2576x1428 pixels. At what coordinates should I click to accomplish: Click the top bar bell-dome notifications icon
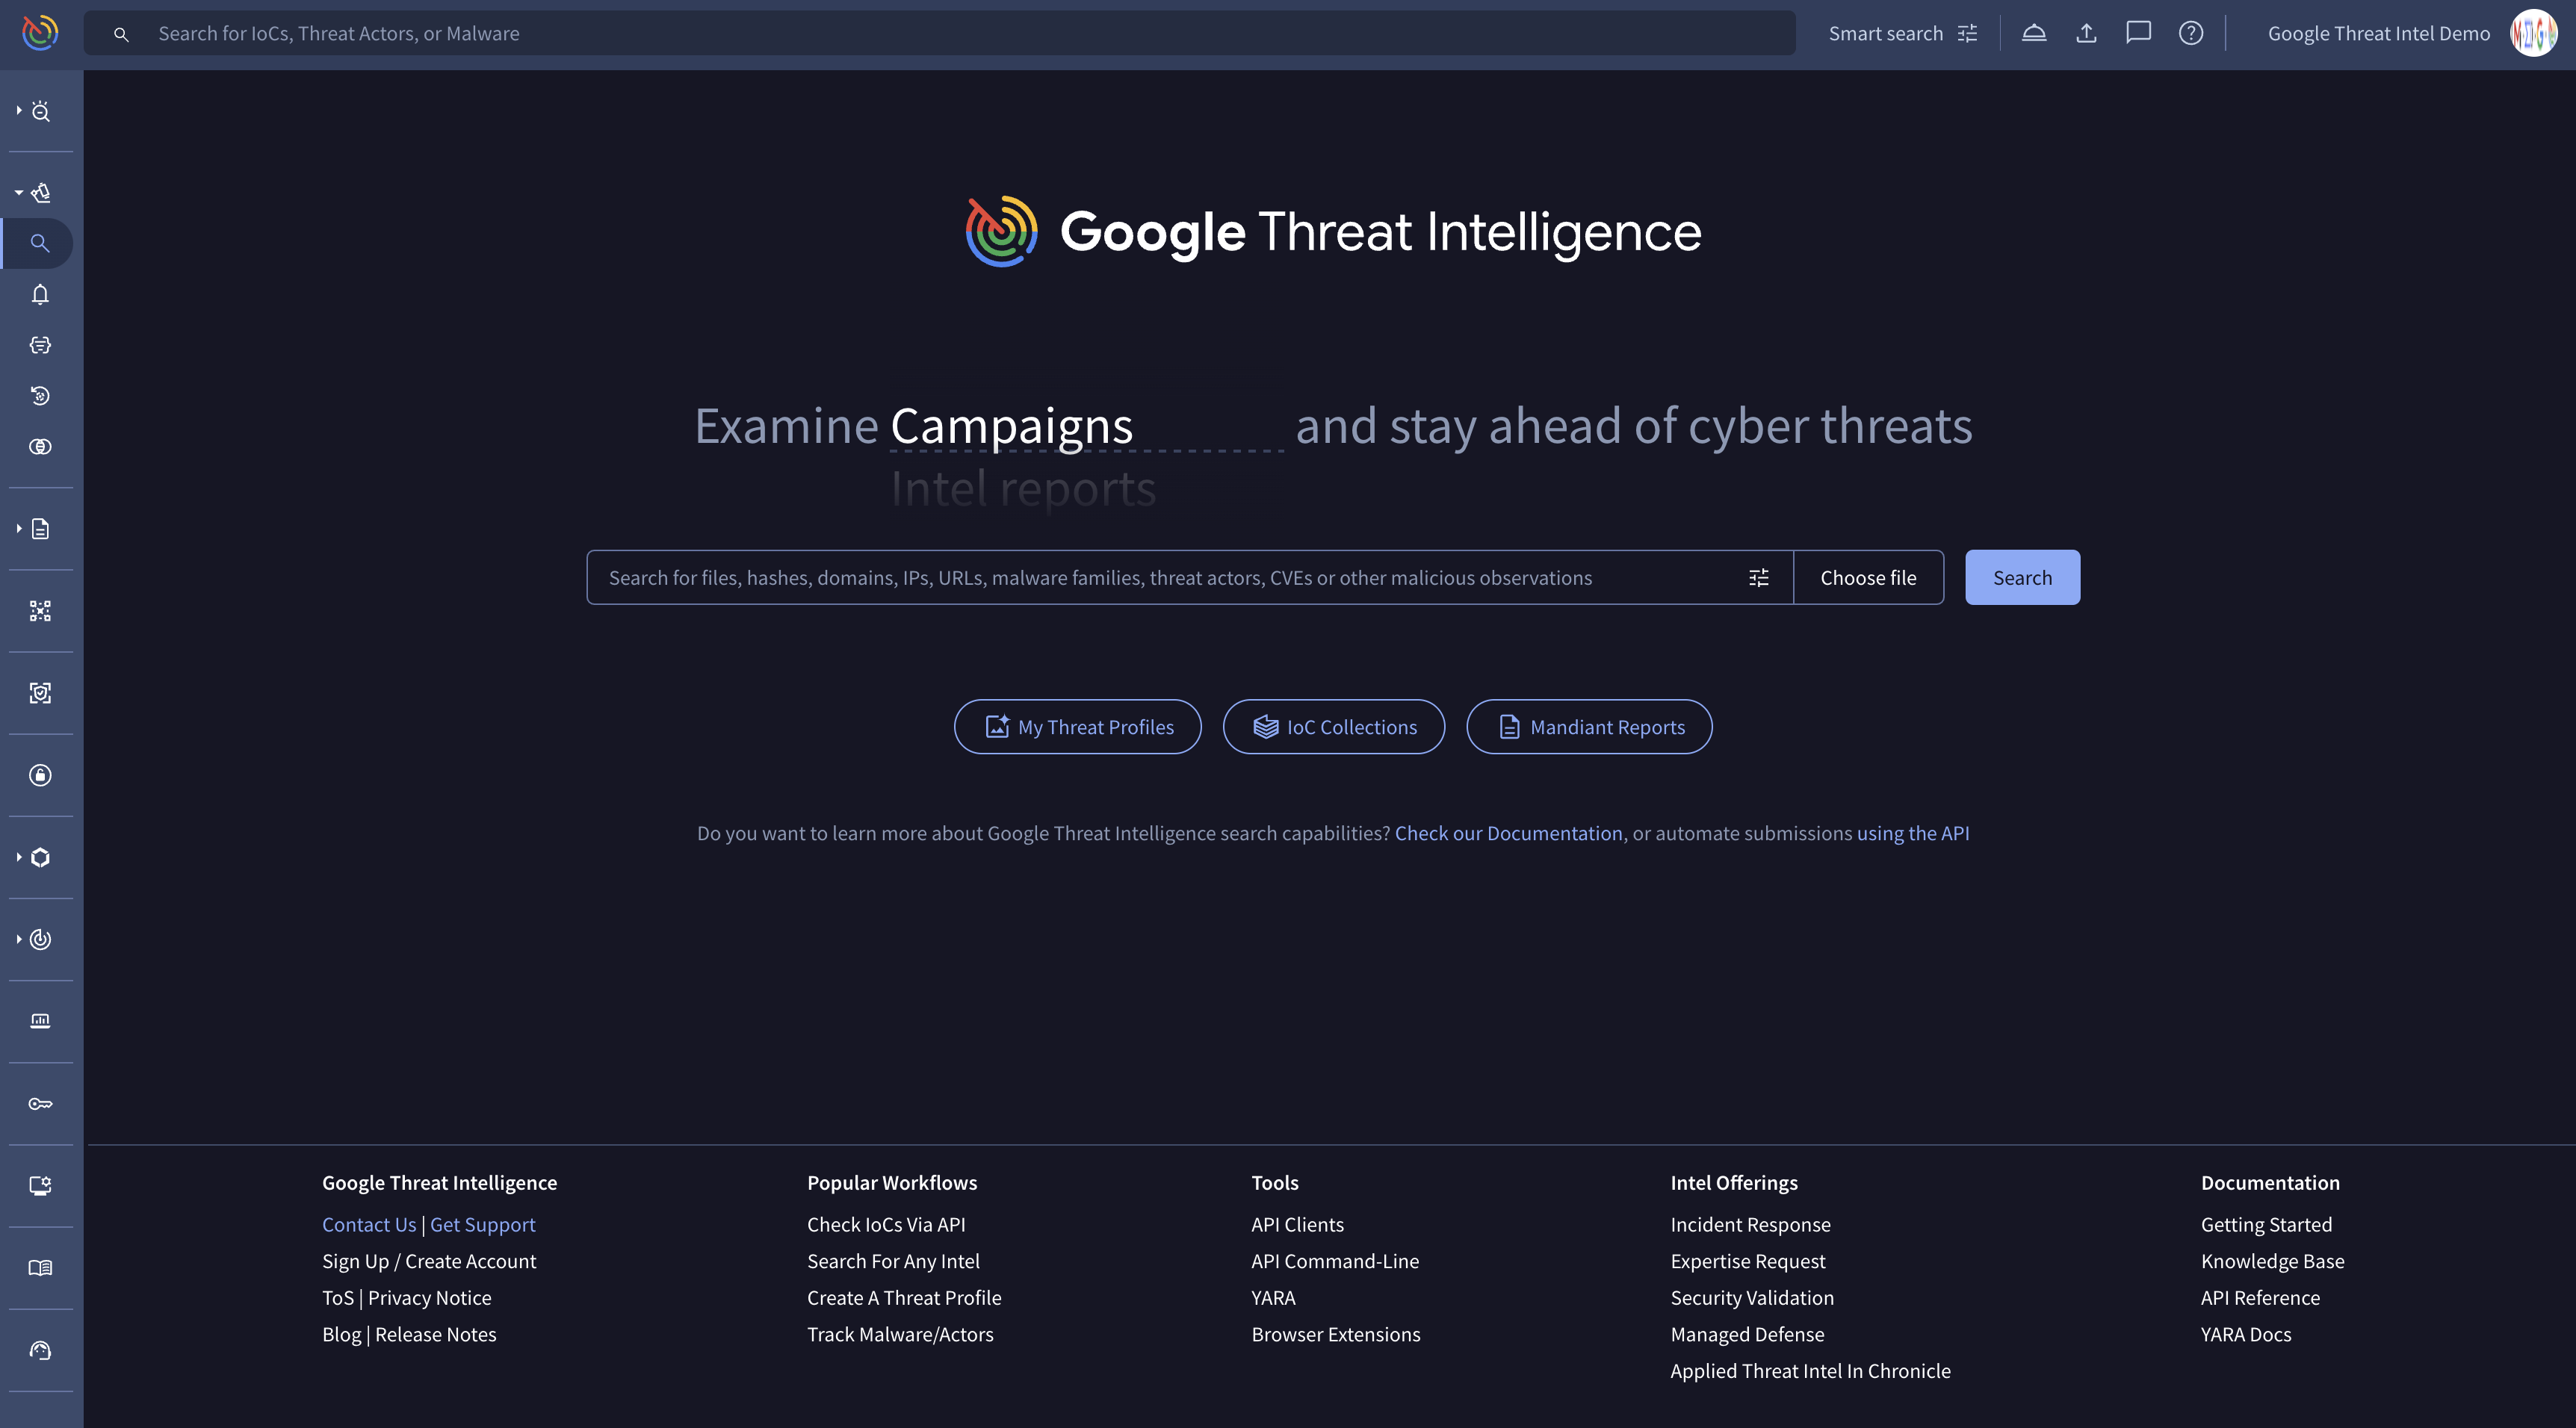[x=2034, y=33]
